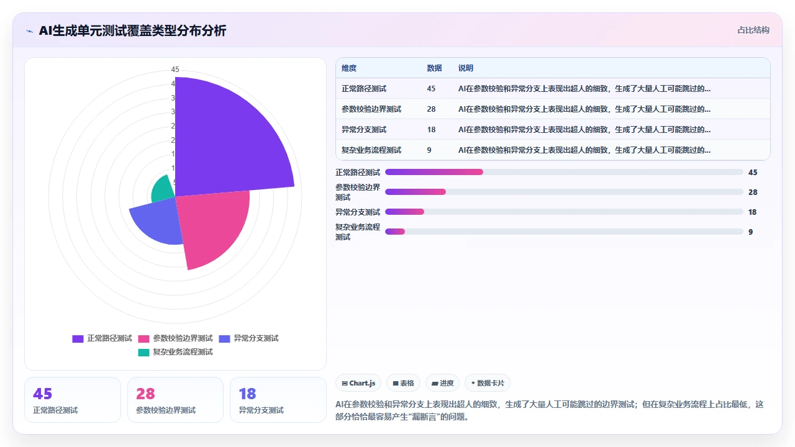Click the teal 复杂业务流程测试 chart segment
The height and width of the screenshot is (447, 795).
[163, 189]
